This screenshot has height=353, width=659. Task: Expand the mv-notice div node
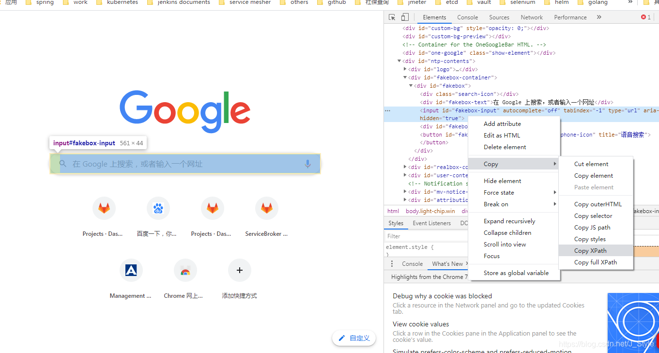point(405,192)
